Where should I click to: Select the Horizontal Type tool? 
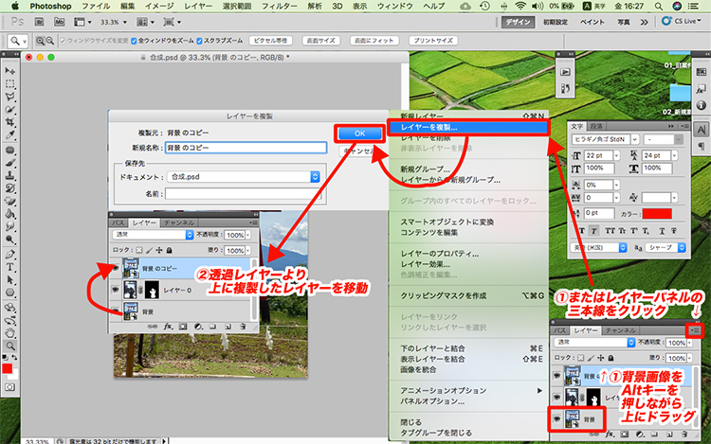[x=9, y=267]
